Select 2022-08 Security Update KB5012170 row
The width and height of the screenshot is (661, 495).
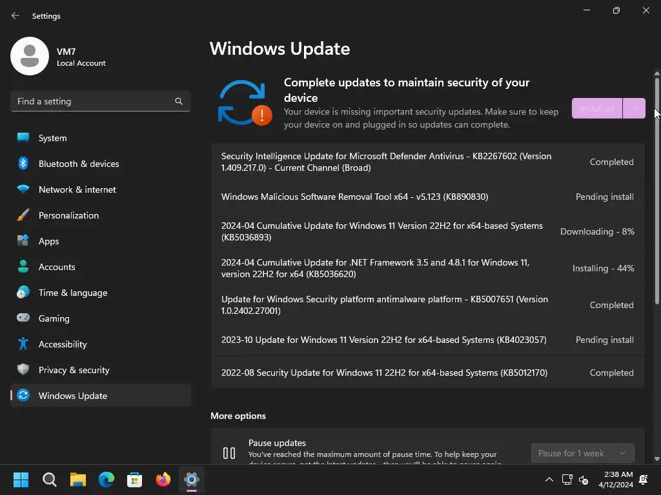pyautogui.click(x=428, y=373)
